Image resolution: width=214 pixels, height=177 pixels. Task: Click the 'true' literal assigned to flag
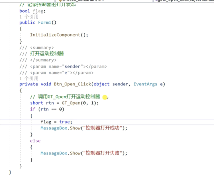(x=64, y=122)
